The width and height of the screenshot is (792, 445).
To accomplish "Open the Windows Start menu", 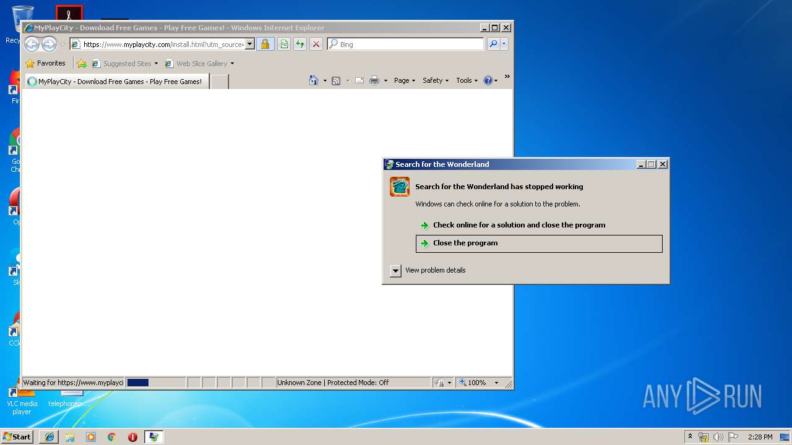I will click(17, 436).
